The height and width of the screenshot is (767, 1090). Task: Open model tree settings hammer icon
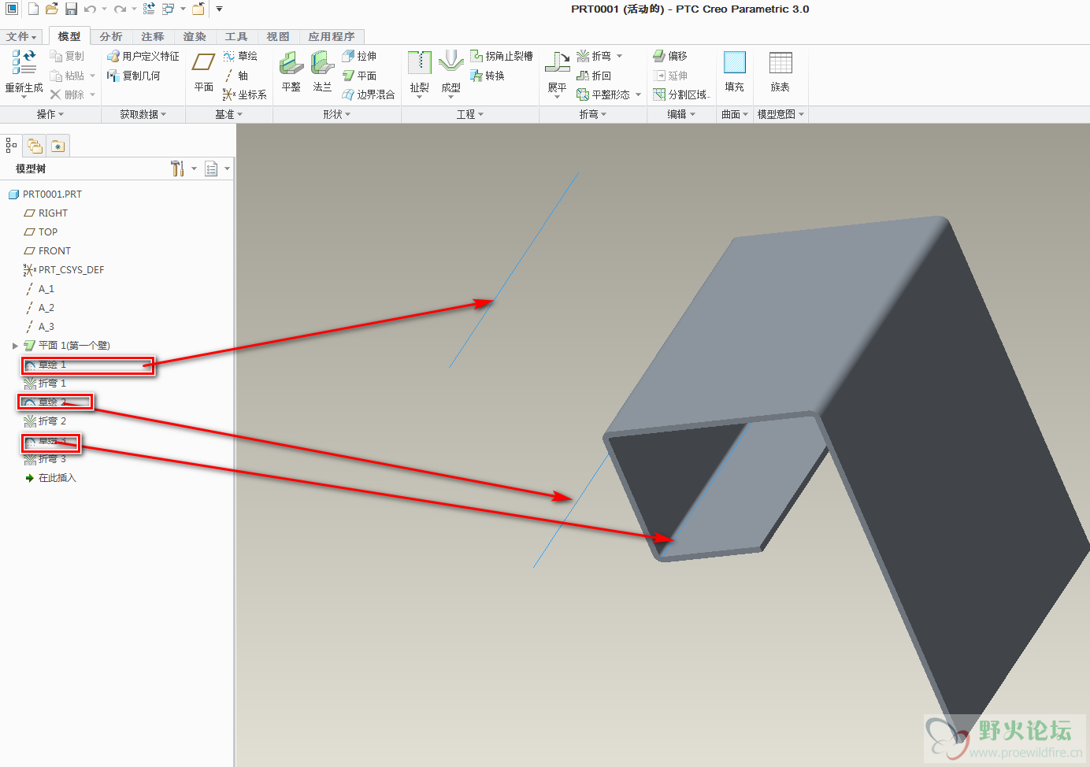(x=178, y=169)
